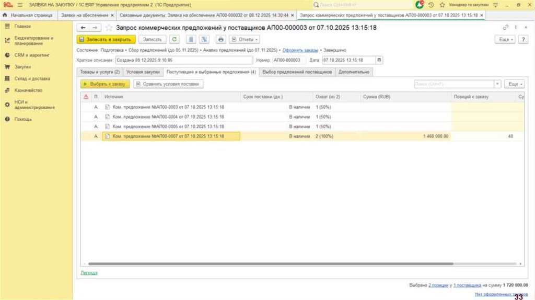
Task: Sort by Срок поставки column header
Action: [x=276, y=97]
